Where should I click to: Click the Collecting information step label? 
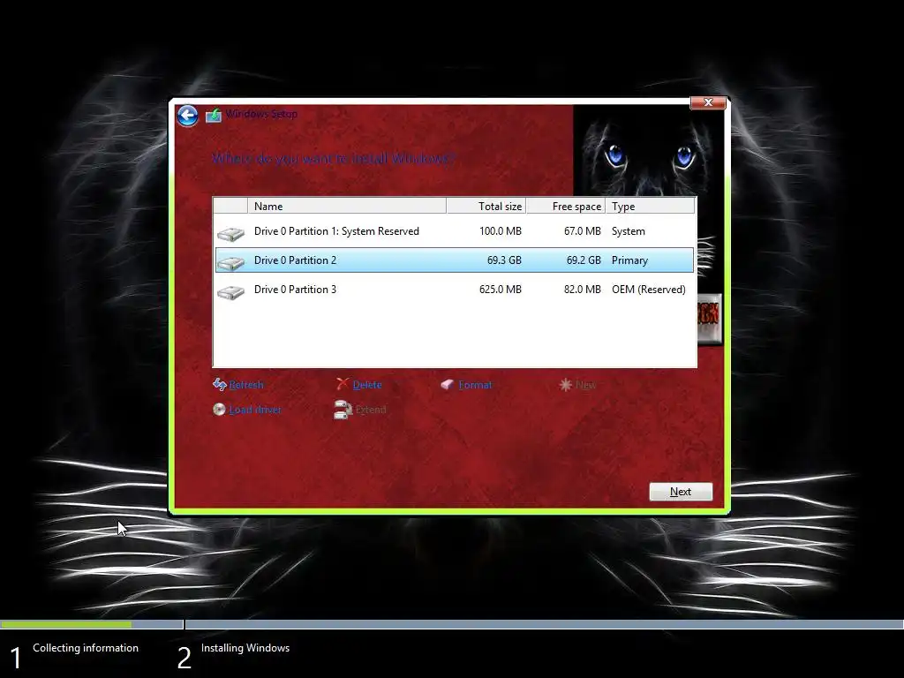(x=86, y=647)
